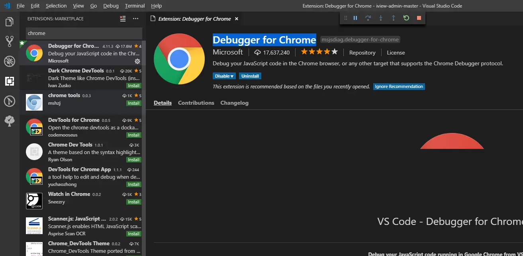Pause debugging in the debug toolbar
This screenshot has width=523, height=256.
tap(355, 18)
